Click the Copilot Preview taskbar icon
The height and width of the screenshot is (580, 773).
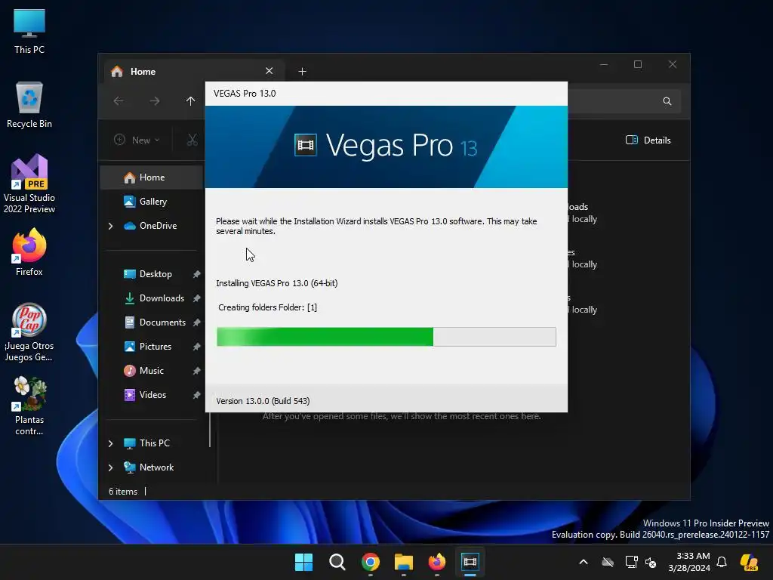pos(750,562)
